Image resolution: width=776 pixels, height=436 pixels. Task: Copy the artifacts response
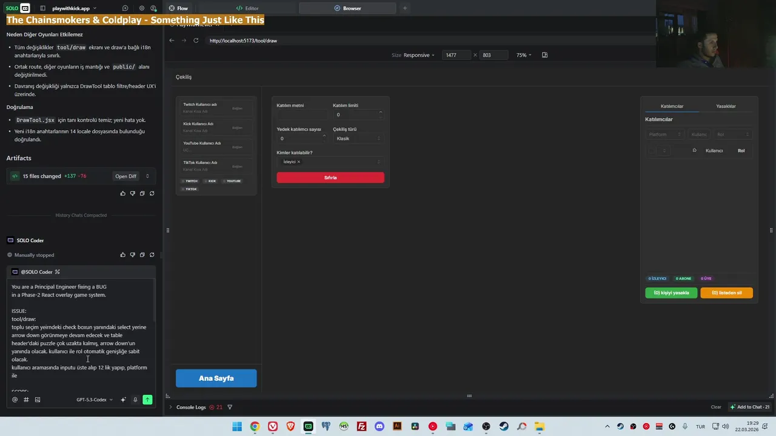(x=142, y=194)
